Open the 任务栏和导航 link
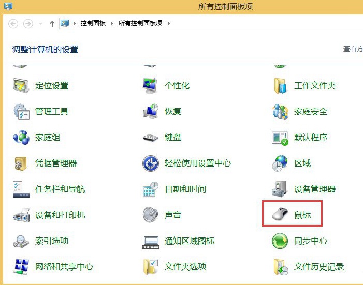Viewport: 363px width, 285px height. pyautogui.click(x=60, y=189)
